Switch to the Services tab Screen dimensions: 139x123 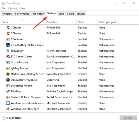[81, 14]
